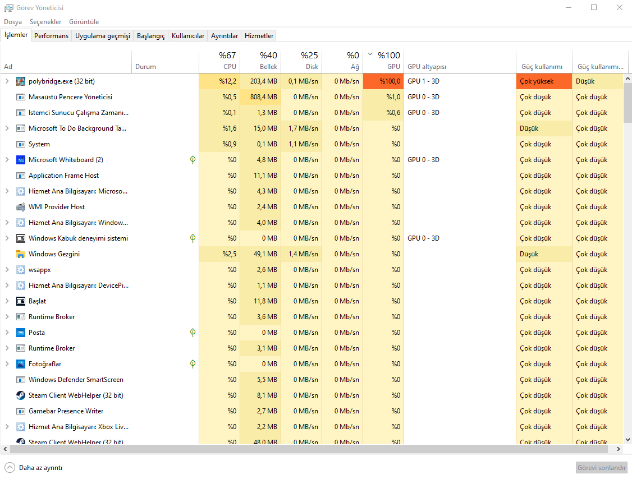
Task: Click the horizontal scrollbar right arrow
Action: coord(619,449)
